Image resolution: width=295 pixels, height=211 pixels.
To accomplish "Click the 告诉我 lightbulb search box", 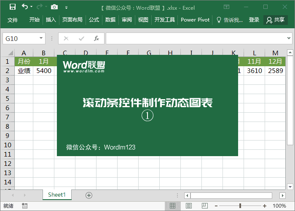I will tap(230, 20).
